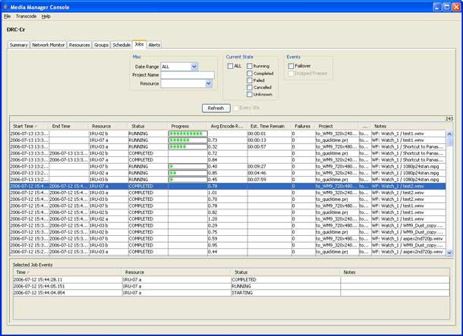Image resolution: width=463 pixels, height=336 pixels.
Task: Switch to the Alerts tab
Action: 154,45
